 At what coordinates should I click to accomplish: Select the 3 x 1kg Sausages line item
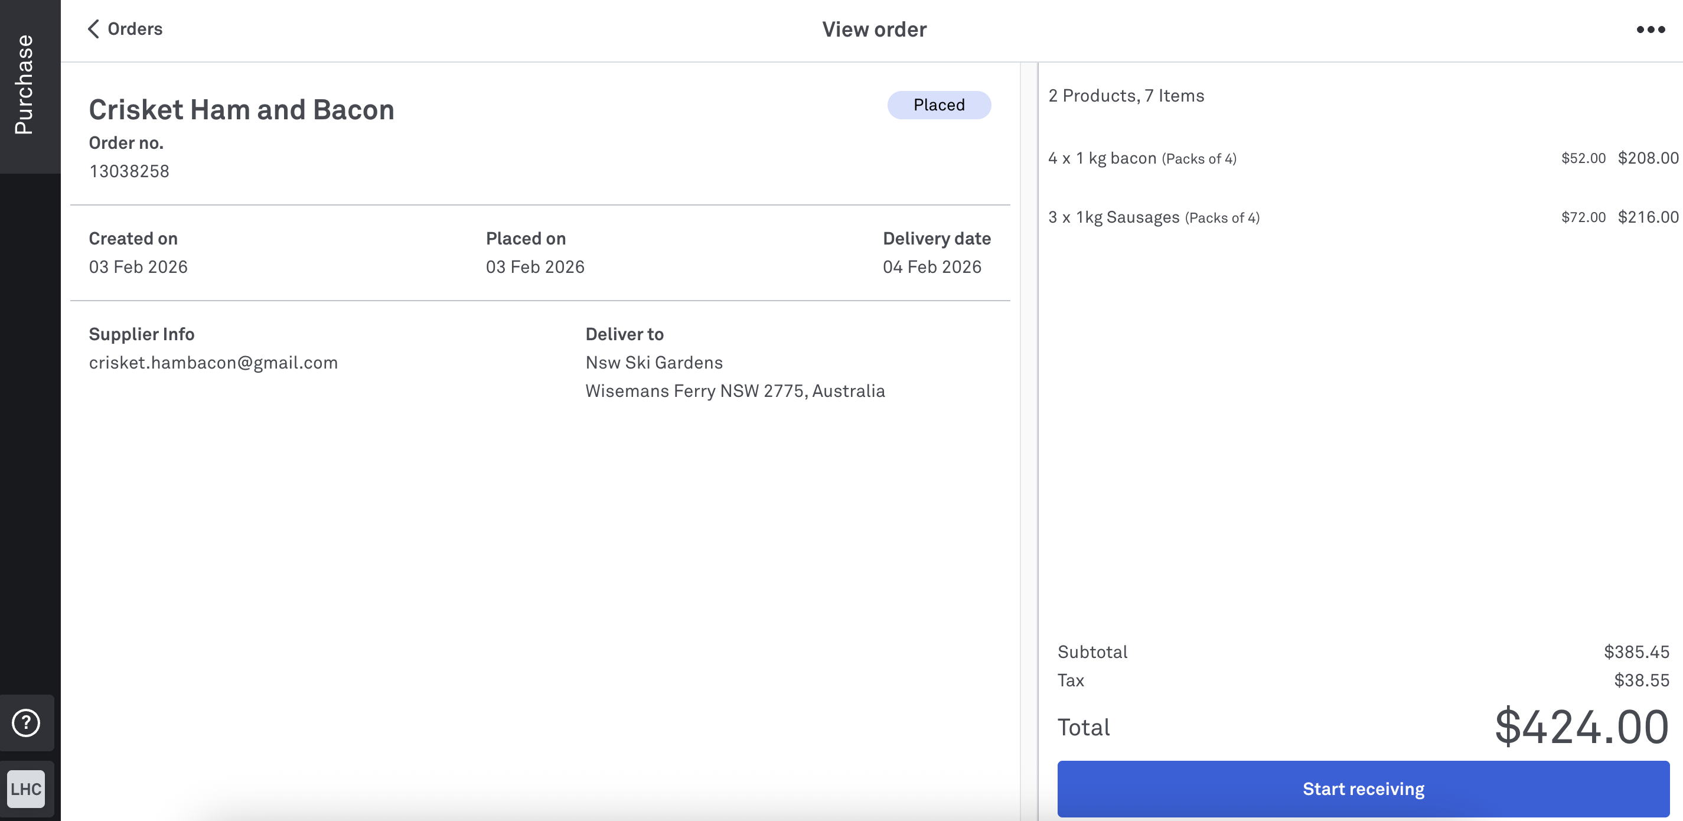(x=1363, y=217)
